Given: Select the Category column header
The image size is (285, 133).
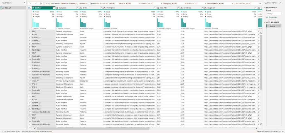Looking at the screenshot, I should (67, 8).
